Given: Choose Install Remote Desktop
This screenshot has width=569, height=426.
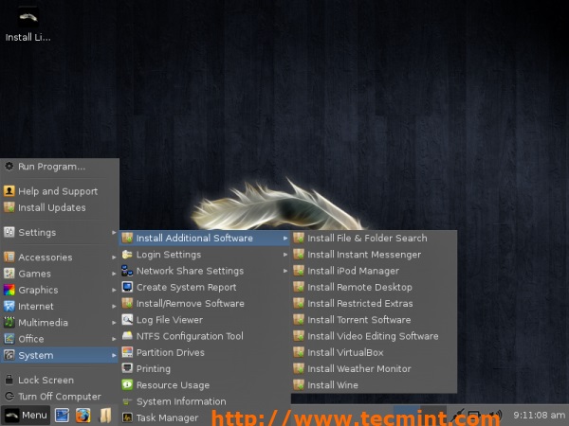Looking at the screenshot, I should [374, 287].
